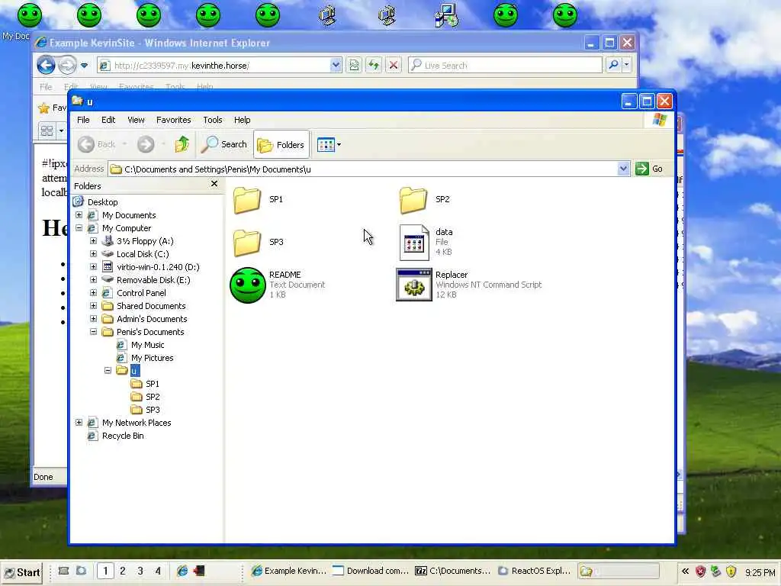The image size is (781, 586).
Task: Expand My Documents tree node
Action: [79, 214]
